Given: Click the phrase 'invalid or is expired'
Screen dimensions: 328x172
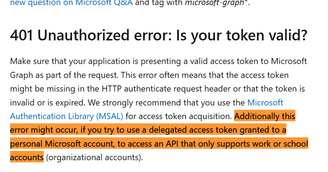Looking at the screenshot, I should point(48,102).
